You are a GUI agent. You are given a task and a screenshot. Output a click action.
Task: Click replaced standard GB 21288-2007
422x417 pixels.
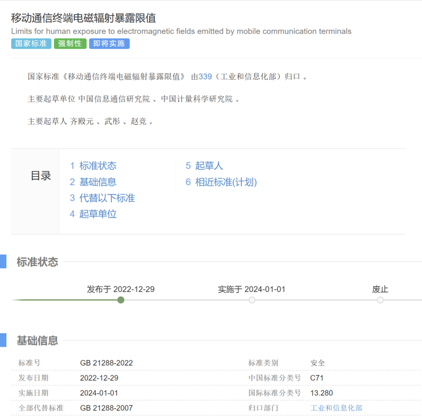[x=106, y=408]
